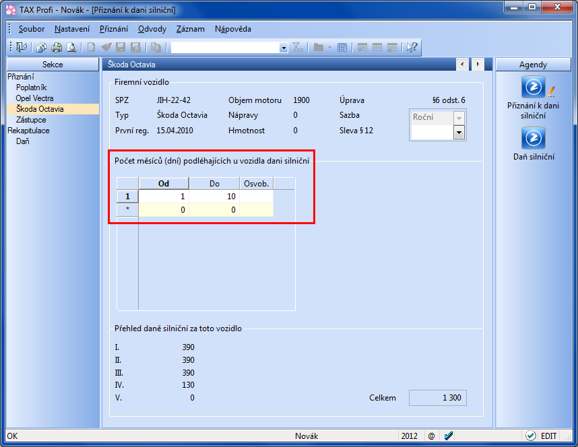
Task: Open the Soubor menu
Action: pyautogui.click(x=32, y=29)
